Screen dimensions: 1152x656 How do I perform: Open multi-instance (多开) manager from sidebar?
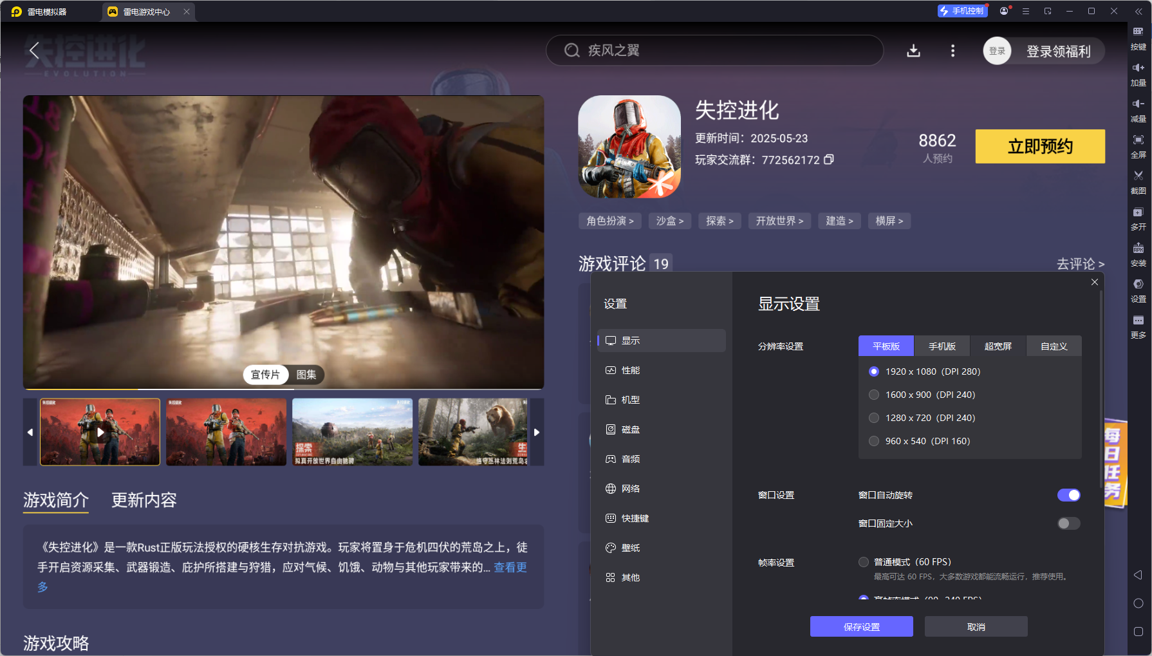(x=1138, y=219)
